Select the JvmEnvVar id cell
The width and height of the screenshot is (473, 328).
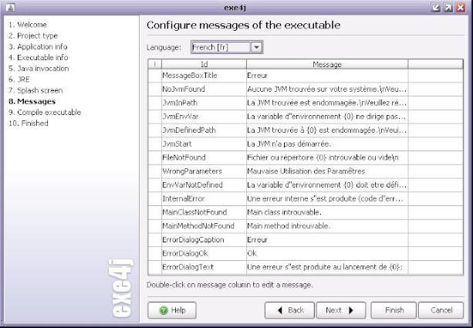click(204, 117)
